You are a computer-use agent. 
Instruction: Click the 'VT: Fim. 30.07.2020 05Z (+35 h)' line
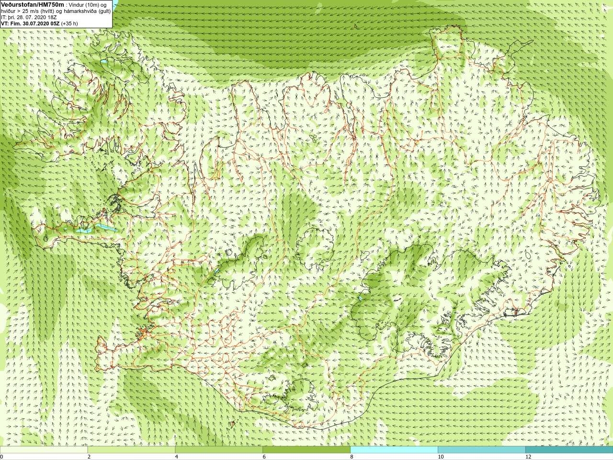click(39, 23)
